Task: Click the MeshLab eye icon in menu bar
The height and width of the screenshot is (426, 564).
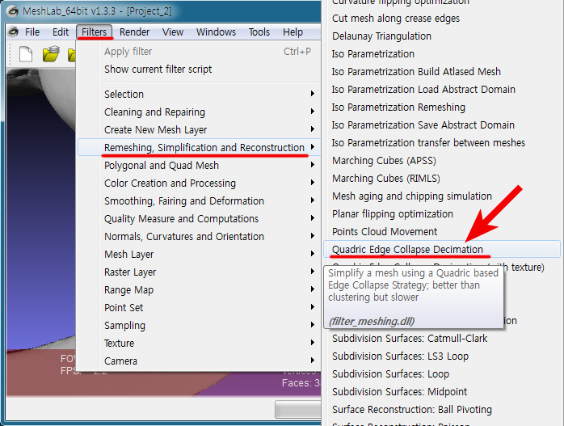Action: click(13, 32)
